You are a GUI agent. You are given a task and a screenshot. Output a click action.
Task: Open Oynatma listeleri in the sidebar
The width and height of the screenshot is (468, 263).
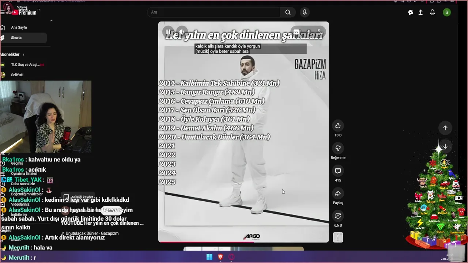24,174
